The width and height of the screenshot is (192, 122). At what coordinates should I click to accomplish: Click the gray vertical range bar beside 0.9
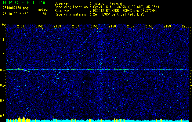(x=6, y=70)
